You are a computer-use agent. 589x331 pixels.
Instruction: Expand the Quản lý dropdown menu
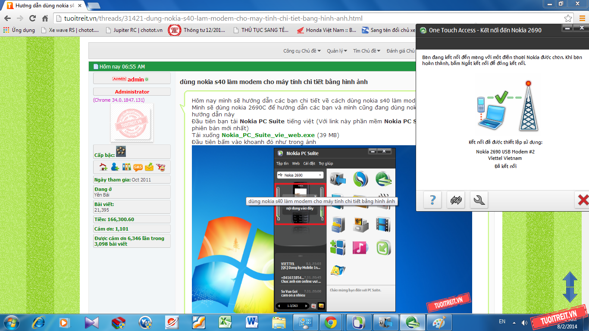[337, 51]
